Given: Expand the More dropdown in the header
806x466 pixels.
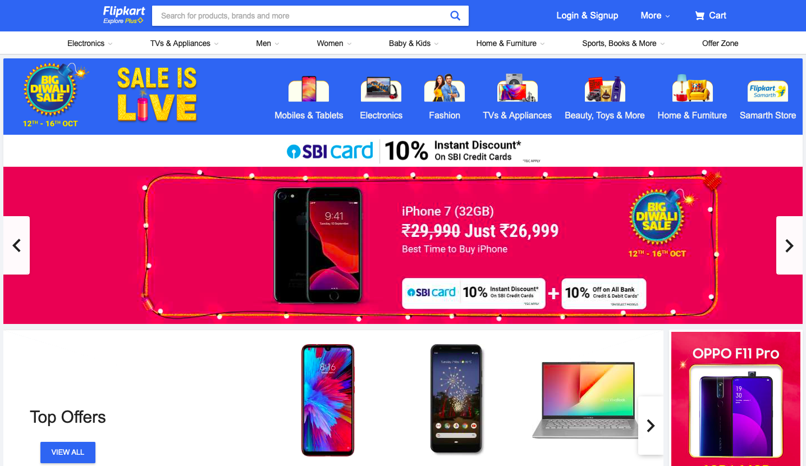Looking at the screenshot, I should pos(655,16).
